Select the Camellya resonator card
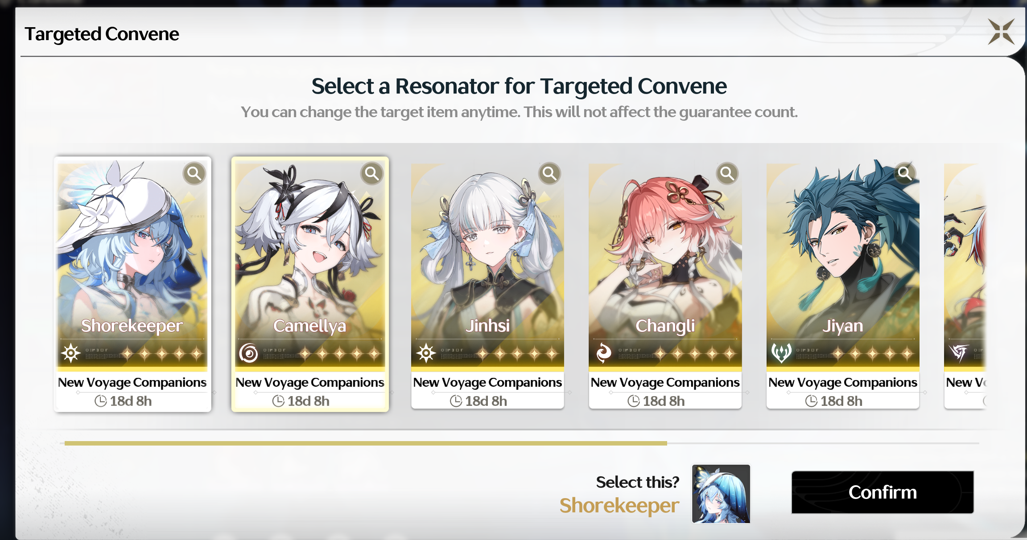The width and height of the screenshot is (1027, 540). click(310, 284)
